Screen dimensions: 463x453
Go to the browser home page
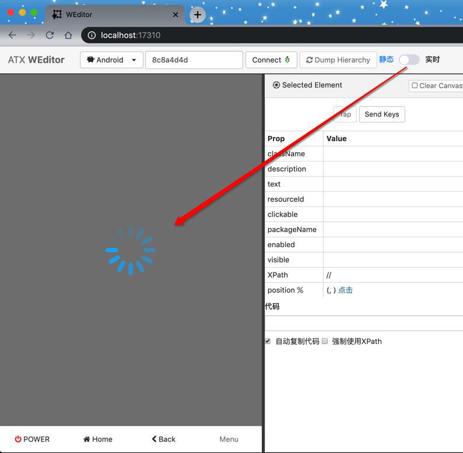pyautogui.click(x=68, y=35)
